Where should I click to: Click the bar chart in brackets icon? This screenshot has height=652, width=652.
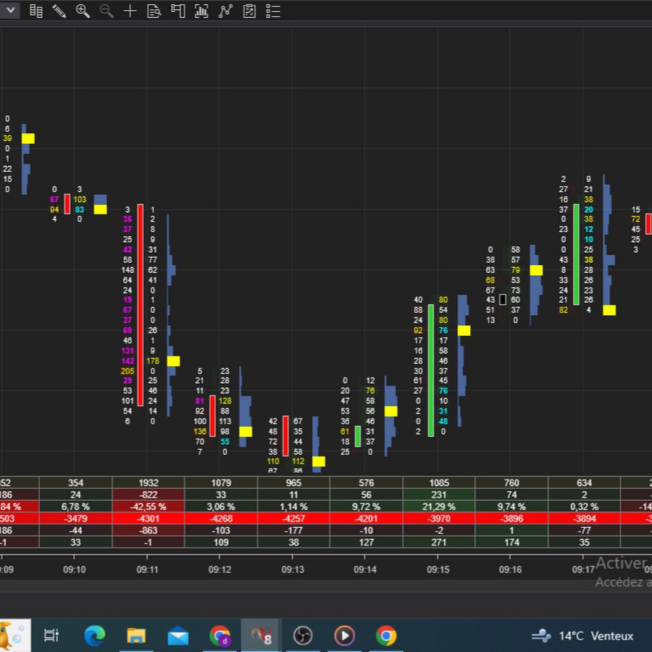(x=201, y=11)
